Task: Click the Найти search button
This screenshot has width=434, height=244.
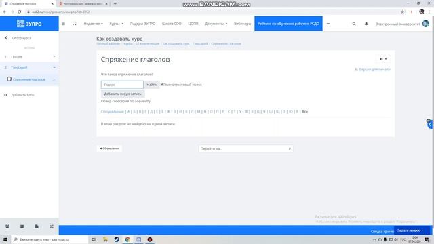Action: [151, 85]
